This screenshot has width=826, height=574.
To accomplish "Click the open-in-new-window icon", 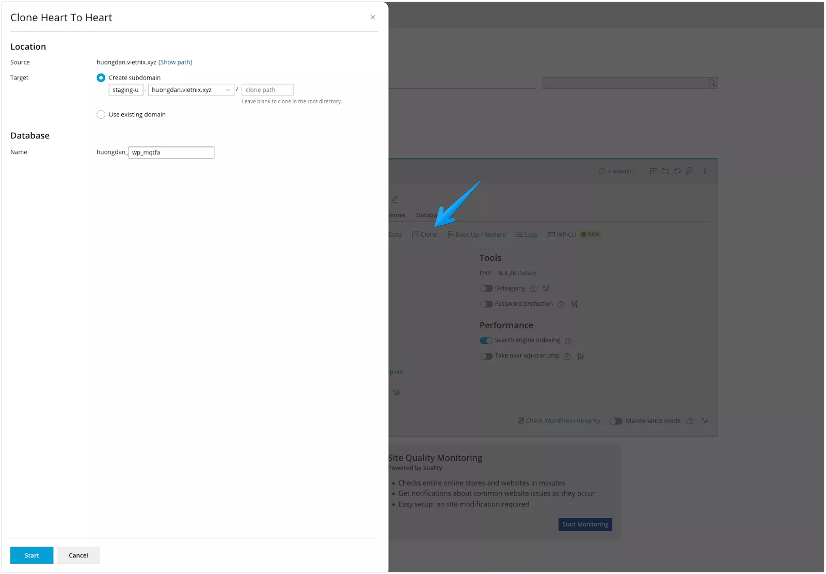I will click(x=690, y=171).
